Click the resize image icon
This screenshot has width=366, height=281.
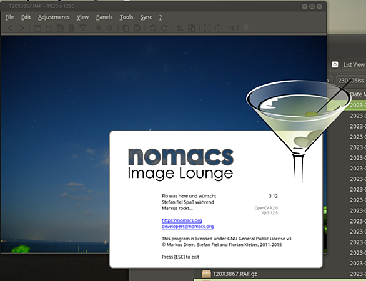point(191,28)
